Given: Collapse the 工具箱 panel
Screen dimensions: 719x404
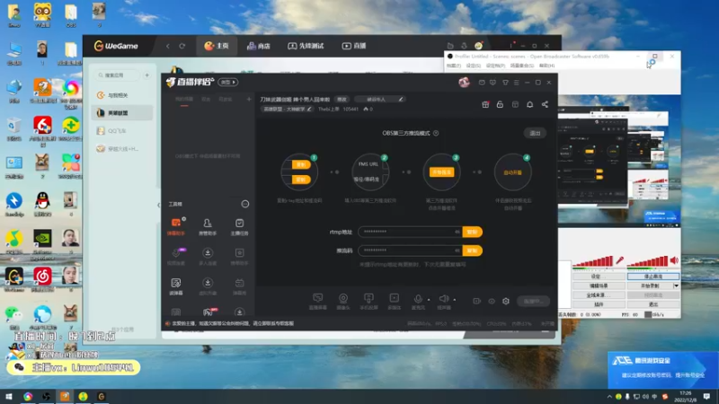Looking at the screenshot, I should pos(245,204).
